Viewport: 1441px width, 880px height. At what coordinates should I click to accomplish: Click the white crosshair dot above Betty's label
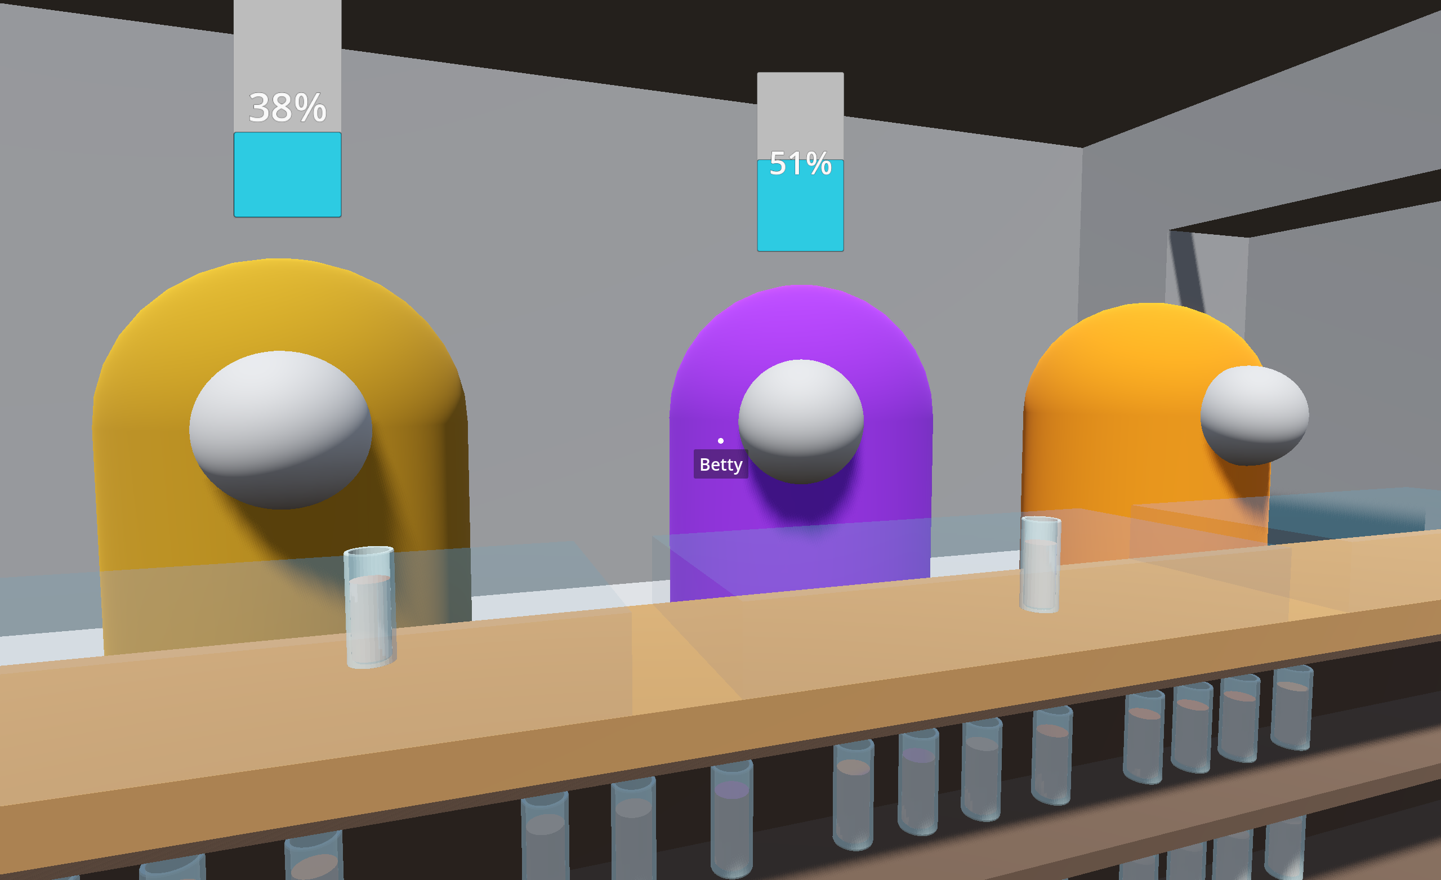point(721,440)
